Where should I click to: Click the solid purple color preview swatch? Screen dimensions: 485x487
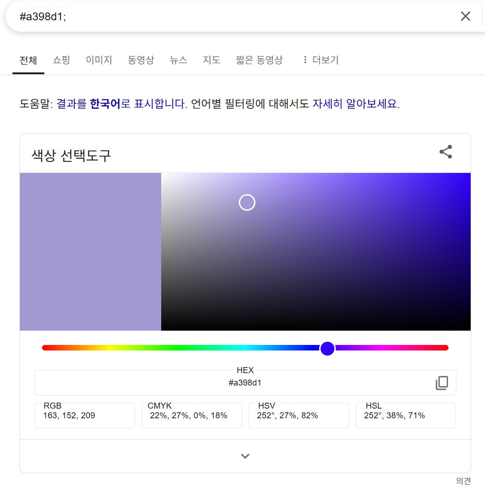(x=90, y=251)
